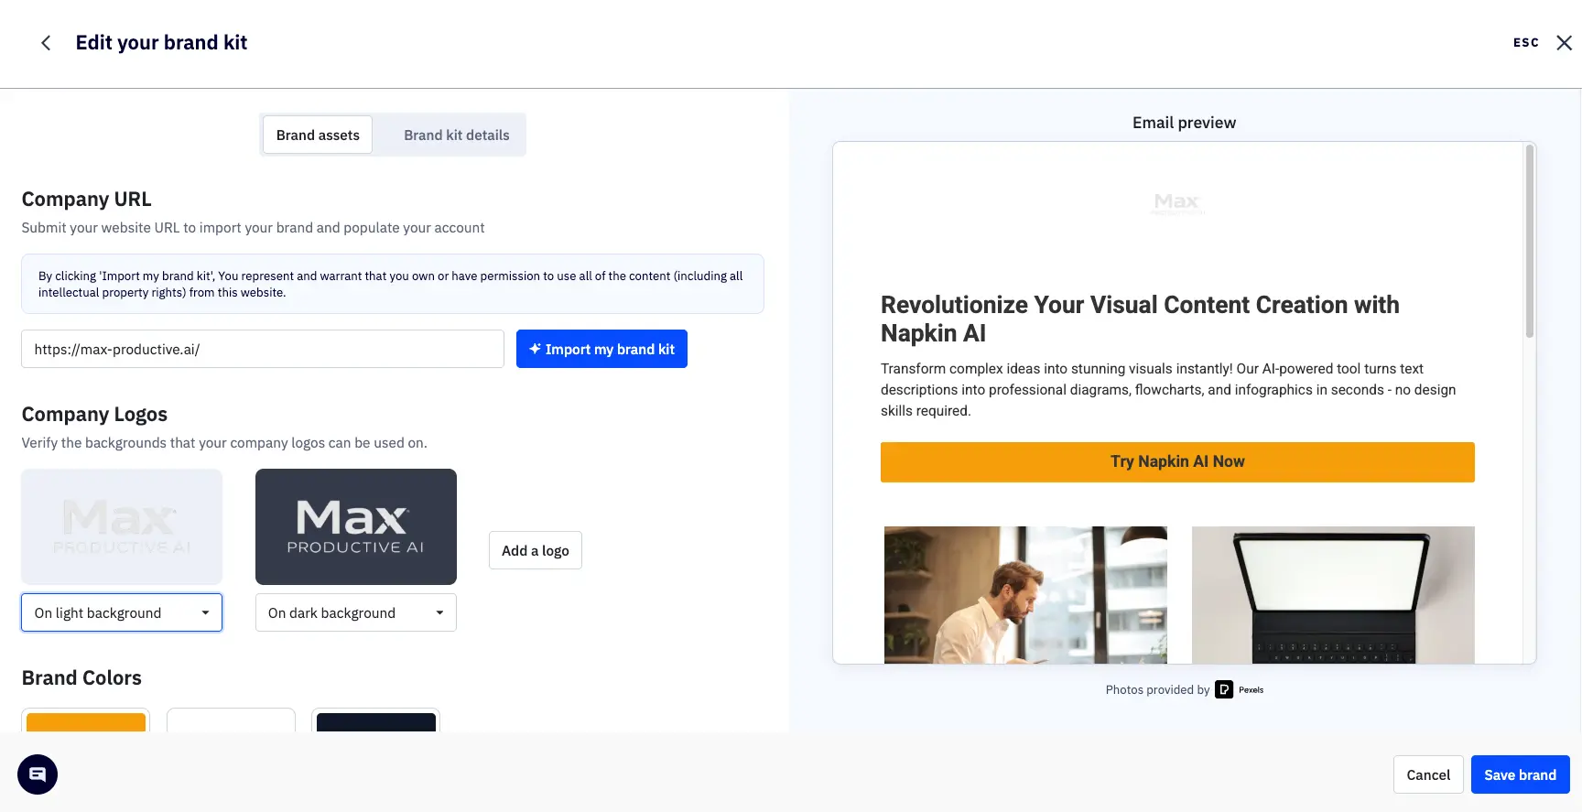Click the Revolutionize Your Visual Content headline

click(1140, 319)
